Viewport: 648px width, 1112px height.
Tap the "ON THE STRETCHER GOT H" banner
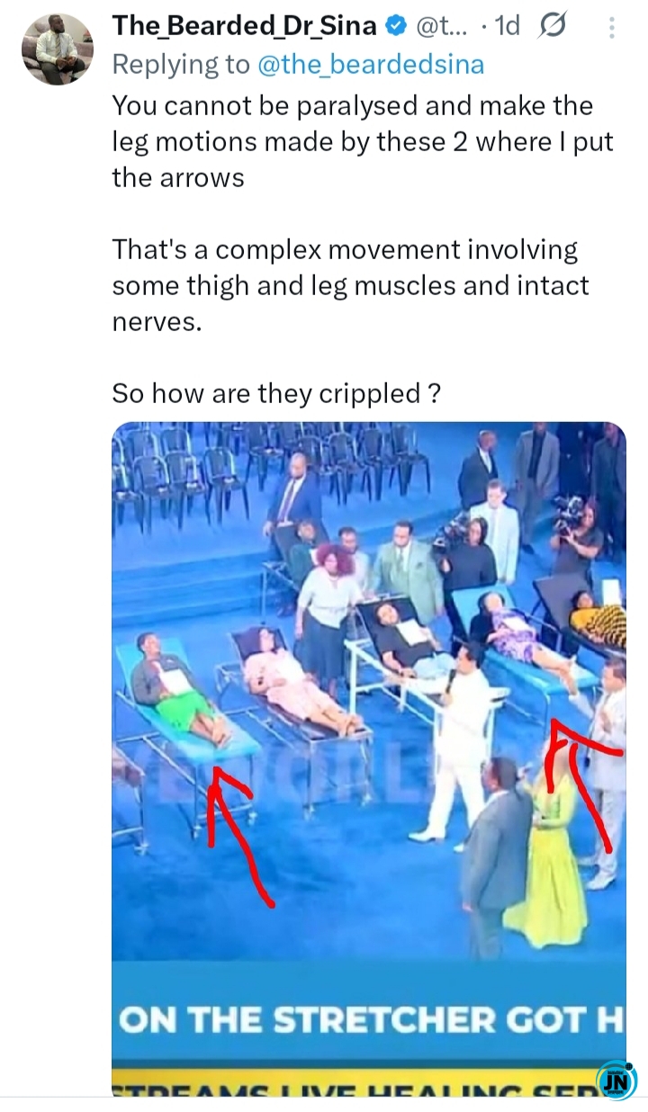tap(369, 1019)
